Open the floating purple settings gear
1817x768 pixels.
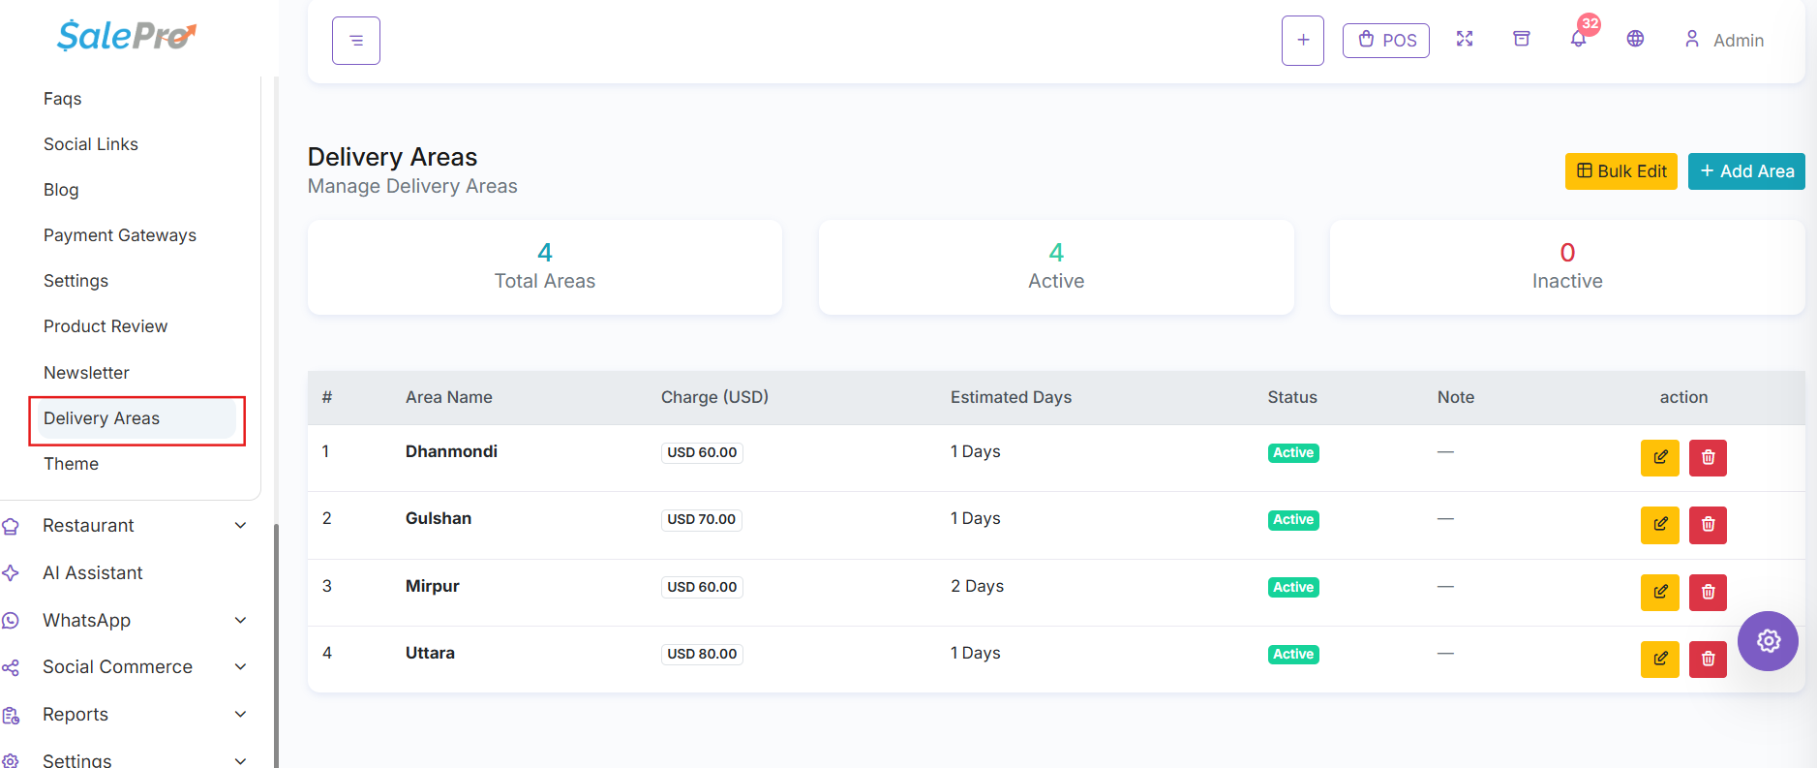(x=1768, y=641)
